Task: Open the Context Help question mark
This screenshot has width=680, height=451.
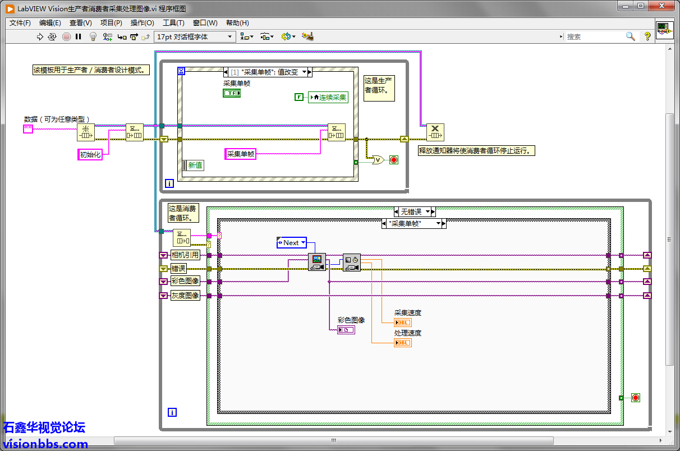Action: pos(647,36)
